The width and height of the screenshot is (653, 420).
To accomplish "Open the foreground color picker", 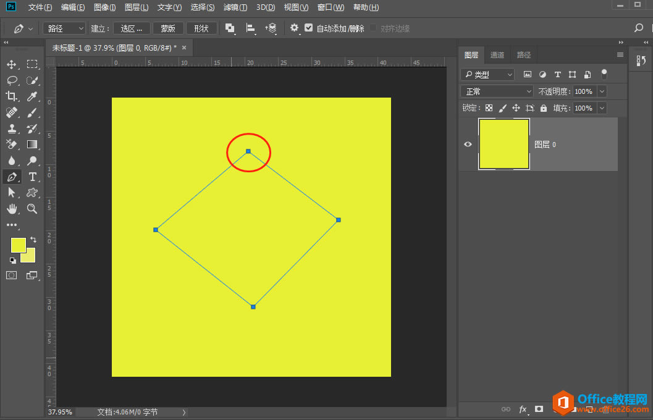I will coord(17,244).
